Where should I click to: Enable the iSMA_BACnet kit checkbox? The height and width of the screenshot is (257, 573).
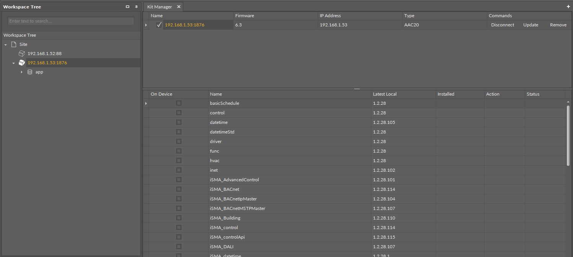coord(179,189)
